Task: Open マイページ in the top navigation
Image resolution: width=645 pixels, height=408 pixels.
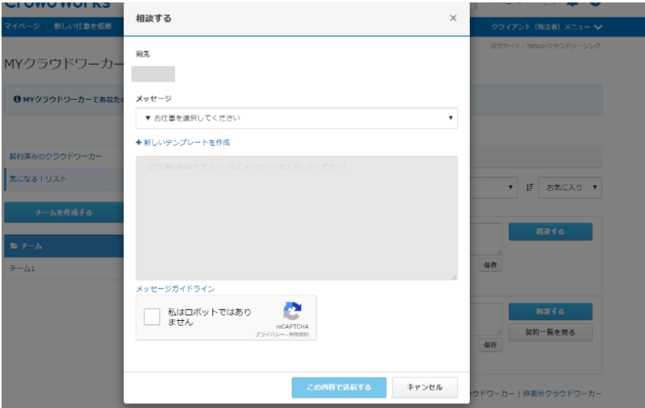Action: pyautogui.click(x=22, y=27)
